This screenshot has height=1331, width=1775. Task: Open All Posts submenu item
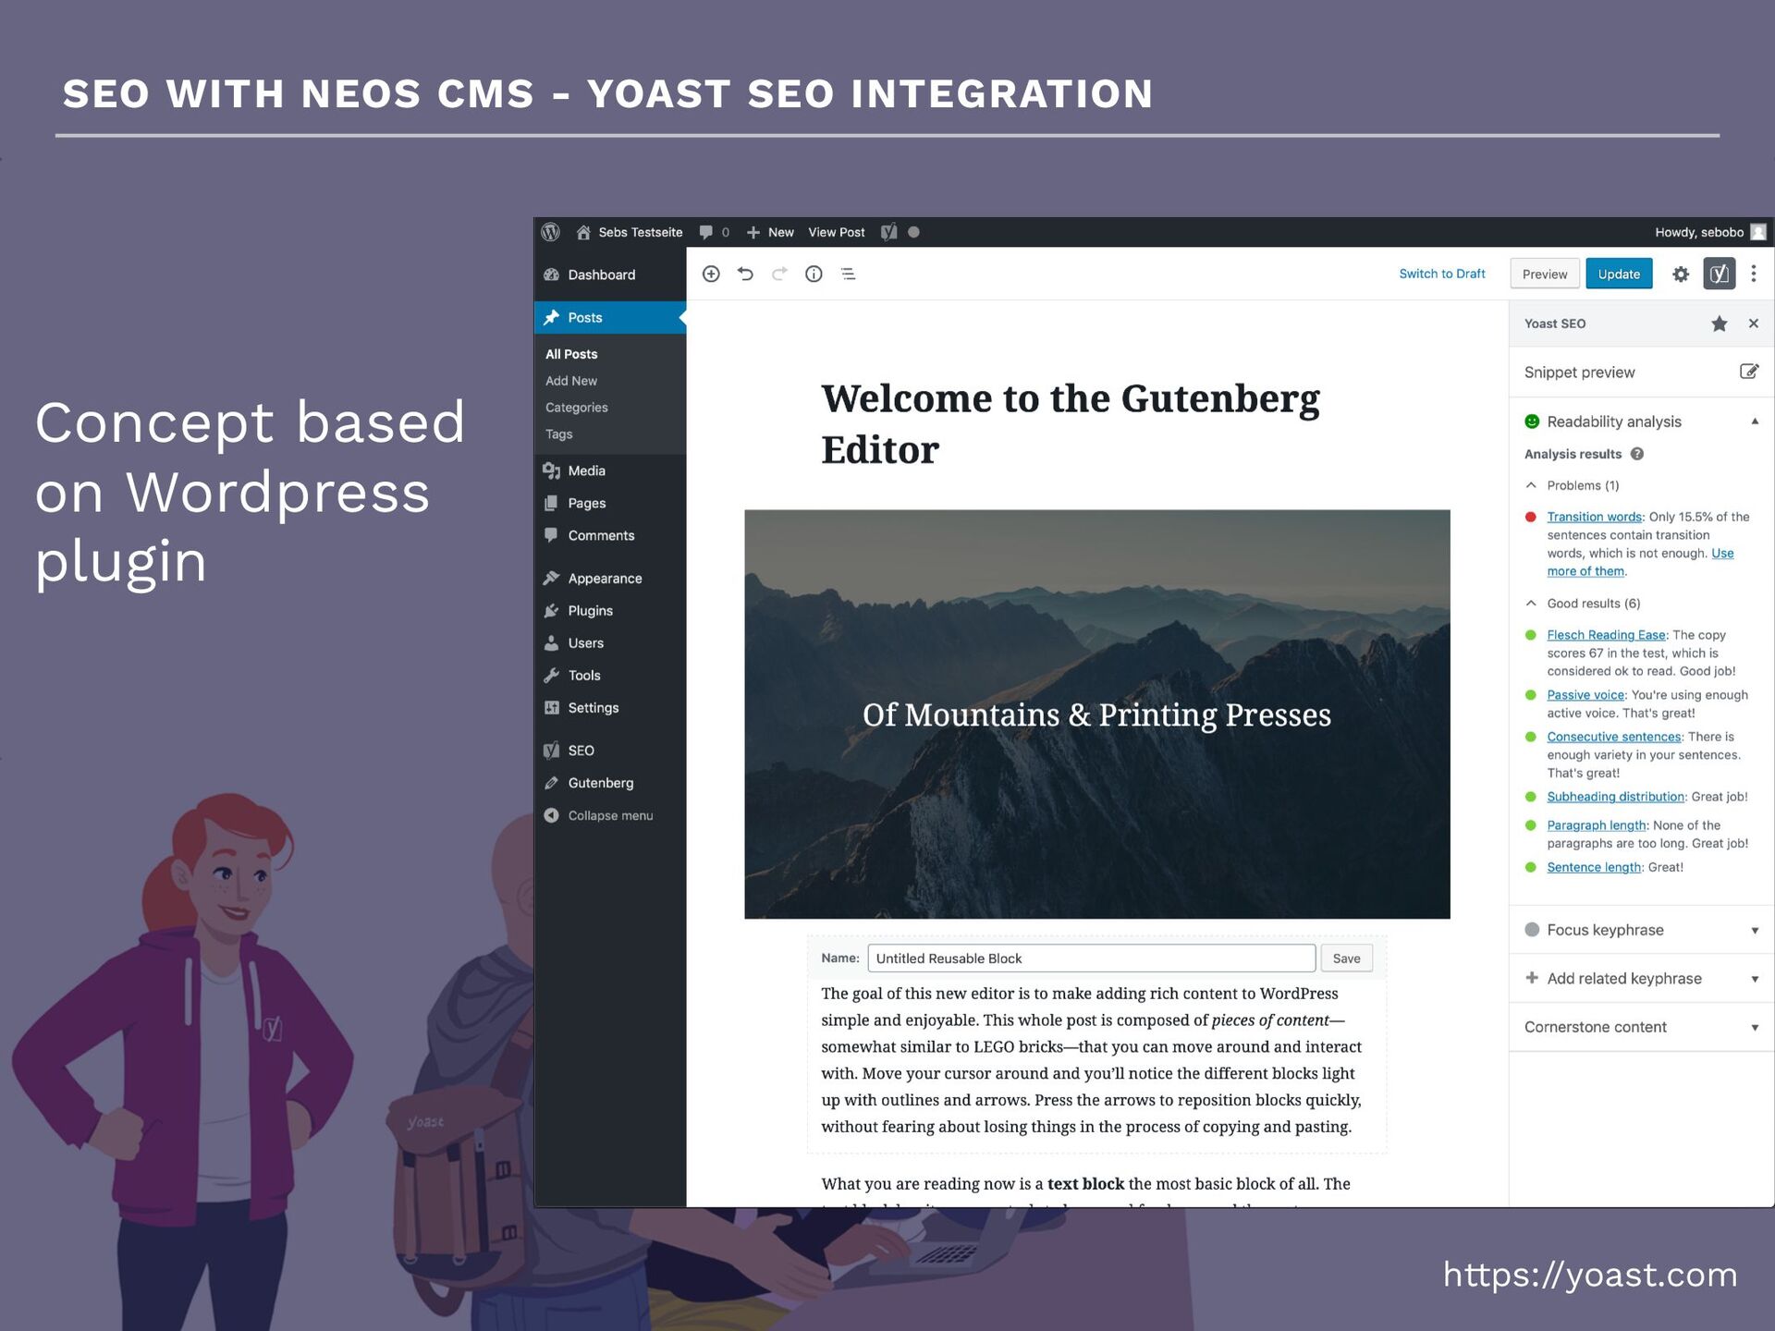point(571,354)
